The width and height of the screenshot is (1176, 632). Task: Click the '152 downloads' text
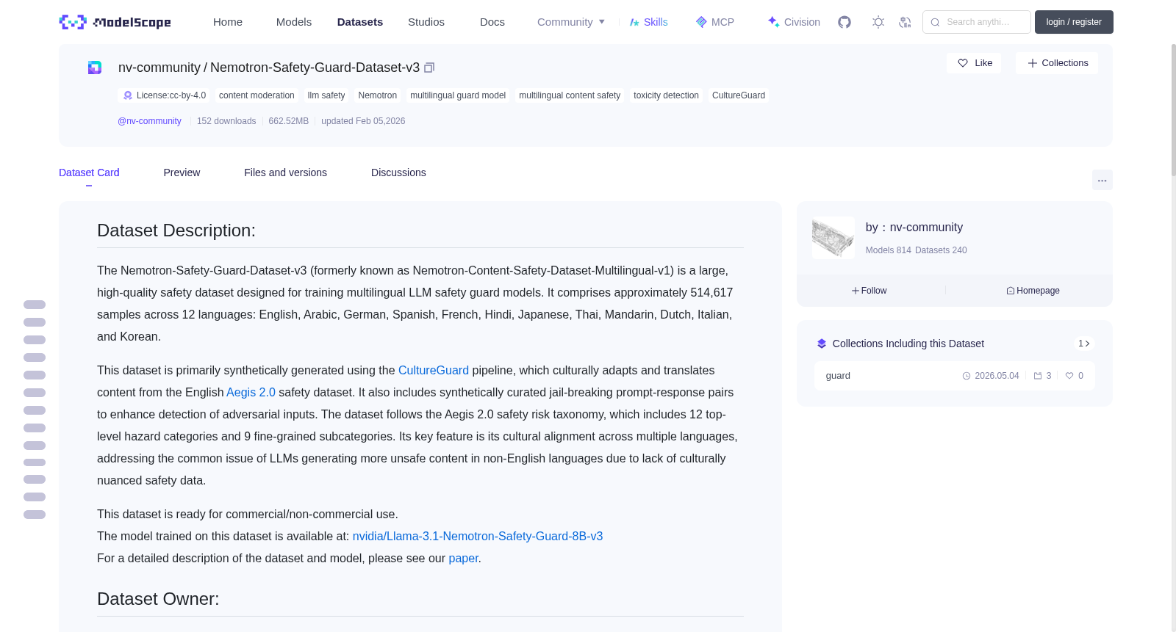(226, 121)
